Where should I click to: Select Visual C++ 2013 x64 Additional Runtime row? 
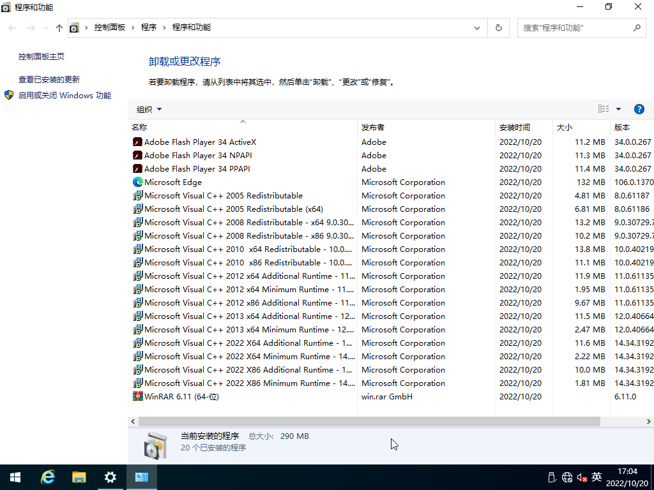pos(391,316)
